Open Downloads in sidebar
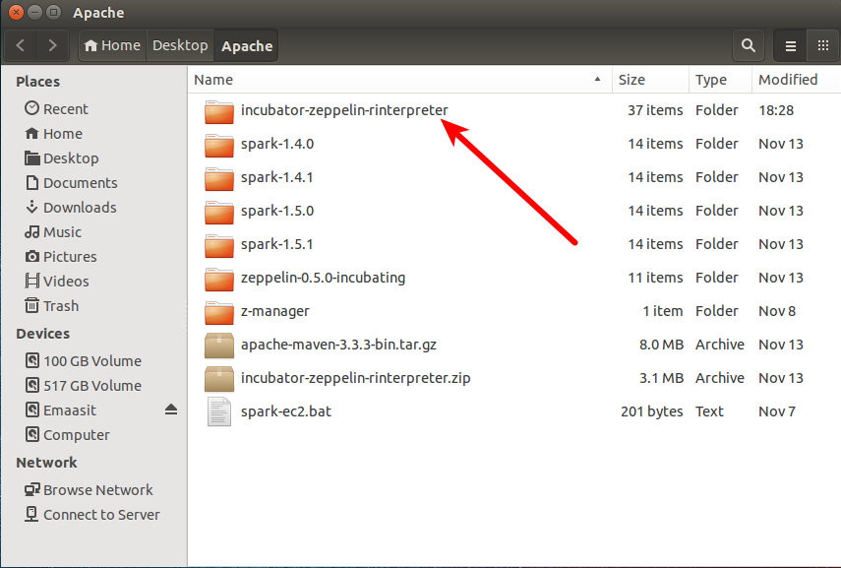Image resolution: width=841 pixels, height=568 pixels. pyautogui.click(x=70, y=208)
